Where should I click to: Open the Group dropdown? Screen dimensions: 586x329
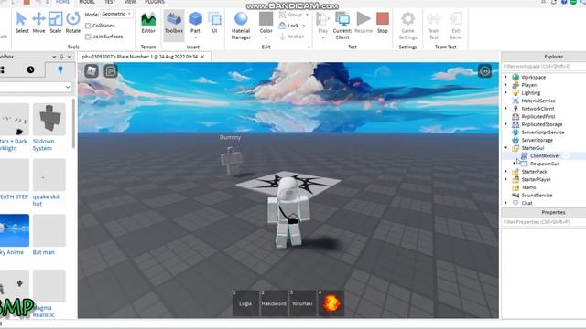pos(308,15)
